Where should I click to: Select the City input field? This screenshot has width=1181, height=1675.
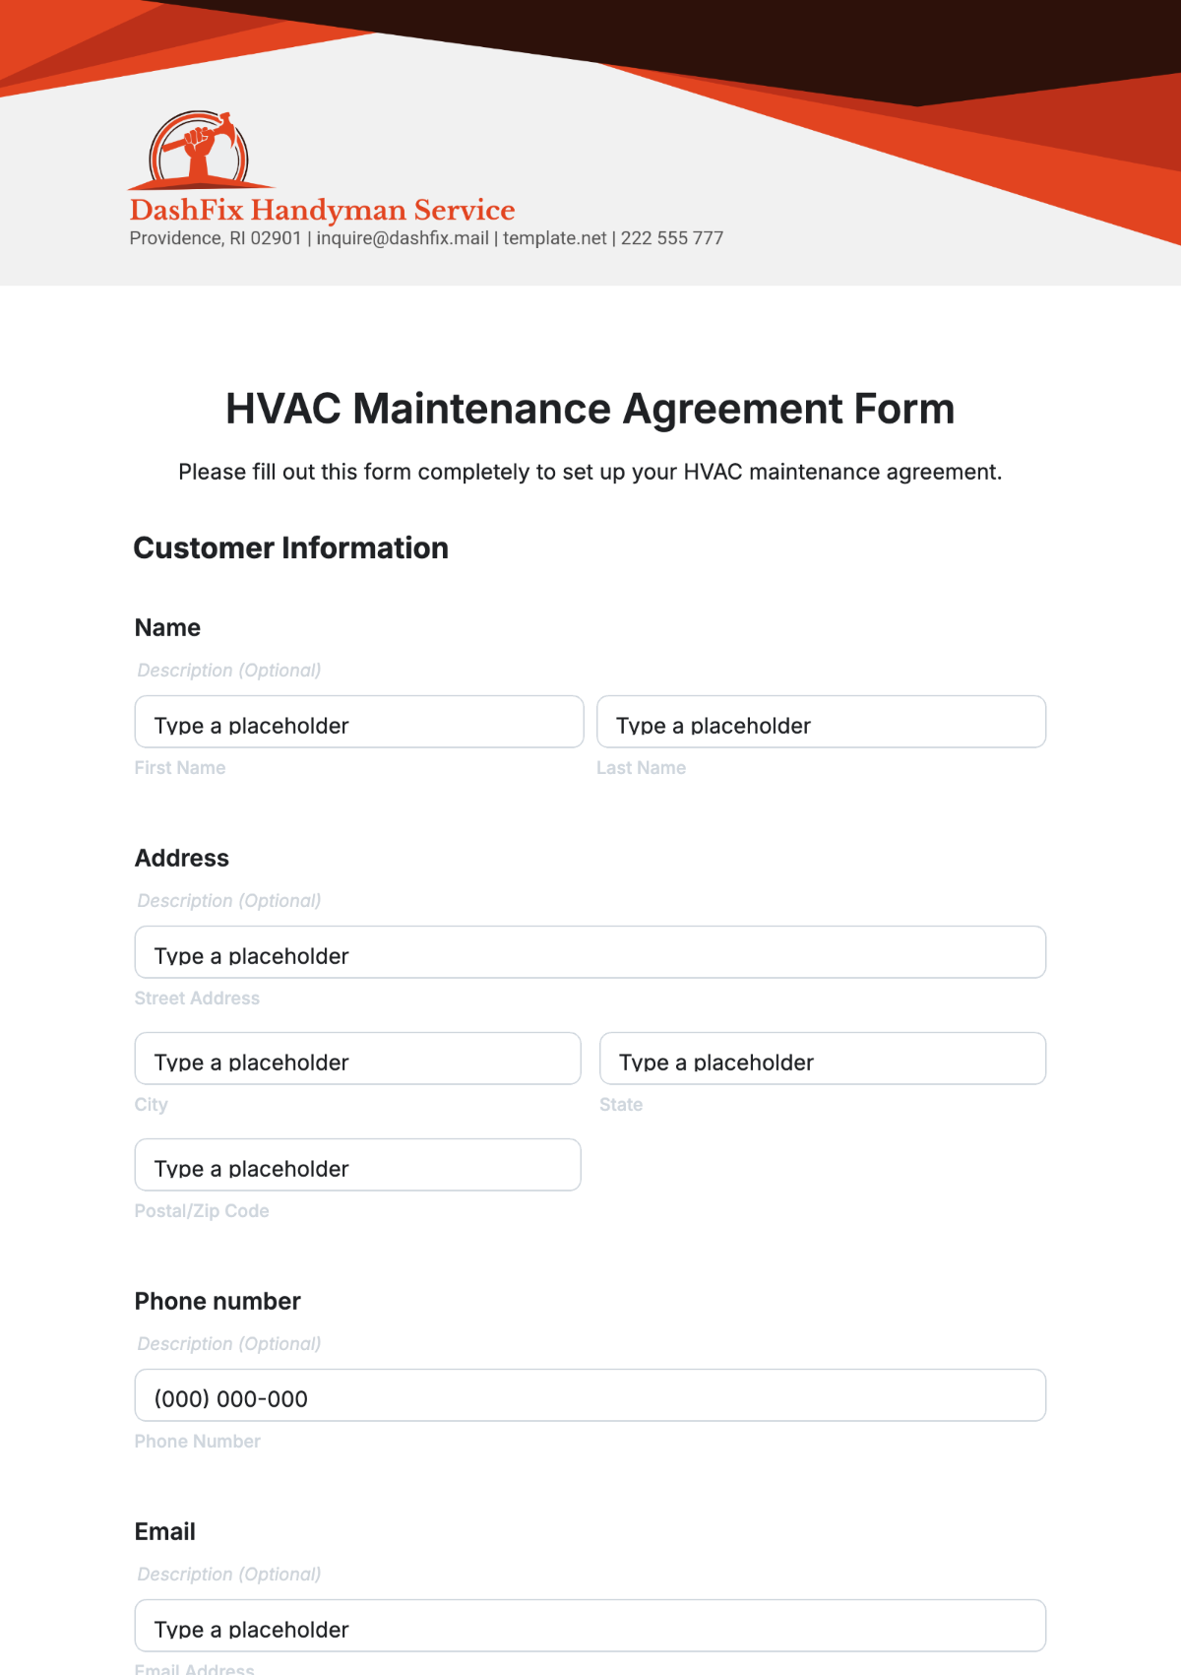click(x=358, y=1059)
